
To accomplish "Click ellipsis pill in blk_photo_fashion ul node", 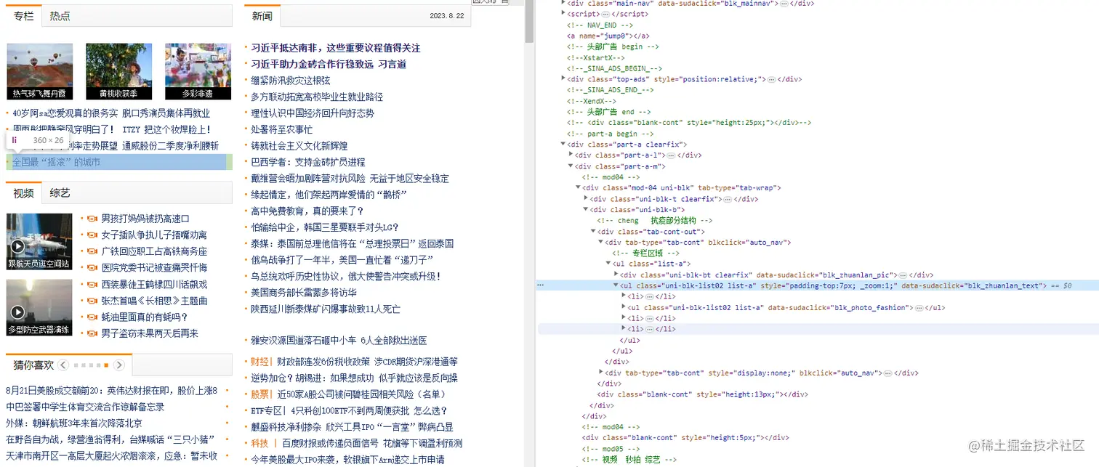I will (x=919, y=308).
